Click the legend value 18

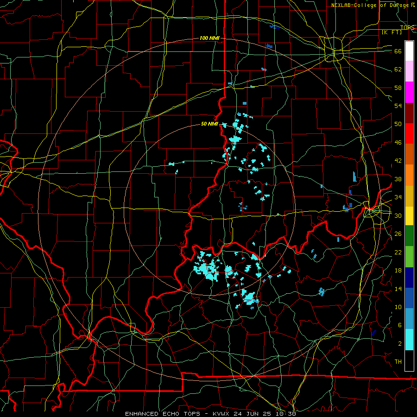(398, 271)
